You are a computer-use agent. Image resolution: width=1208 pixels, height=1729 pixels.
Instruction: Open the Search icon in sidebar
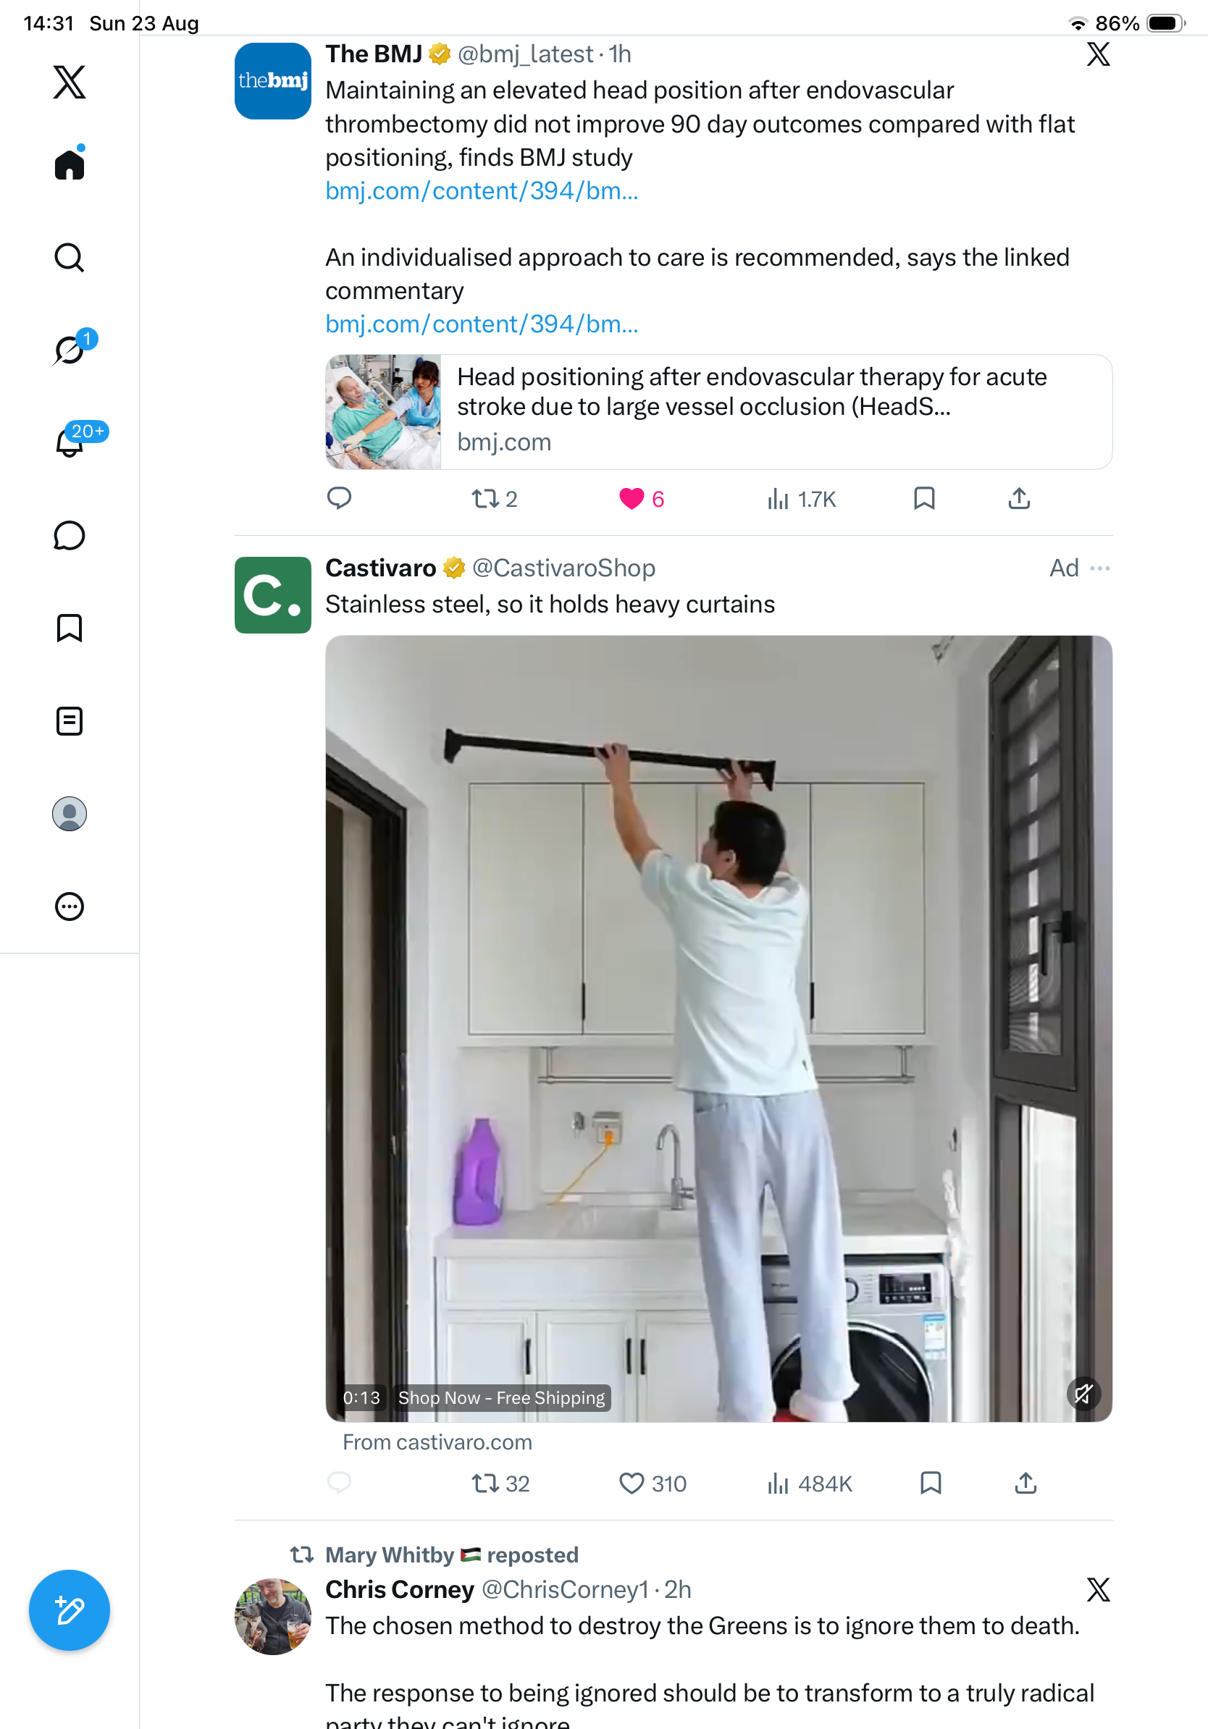[x=70, y=258]
